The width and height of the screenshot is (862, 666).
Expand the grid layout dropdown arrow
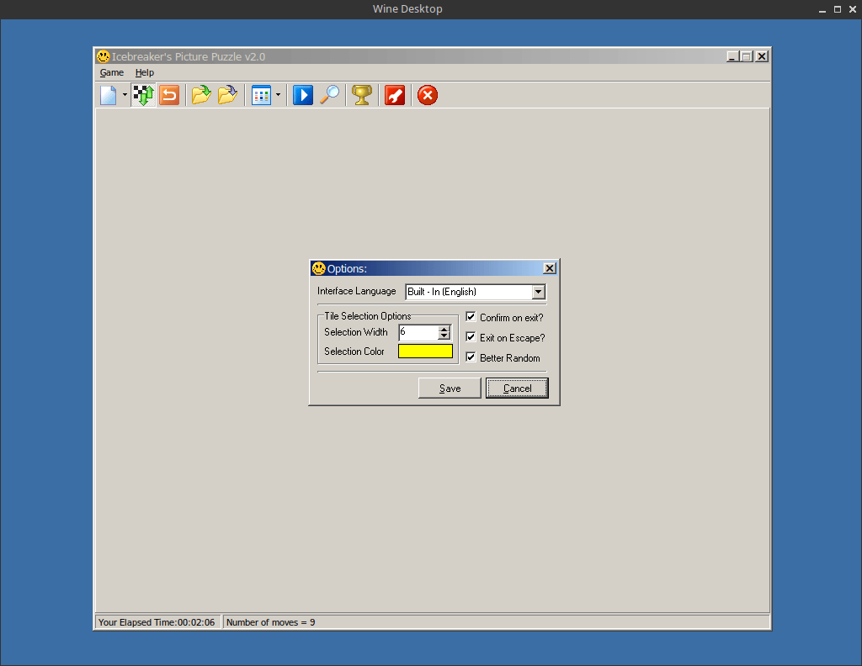278,95
